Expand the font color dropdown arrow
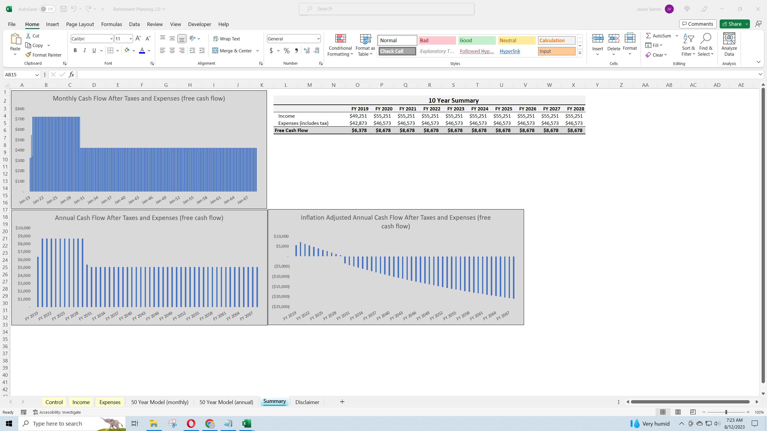The width and height of the screenshot is (767, 431). [x=149, y=51]
